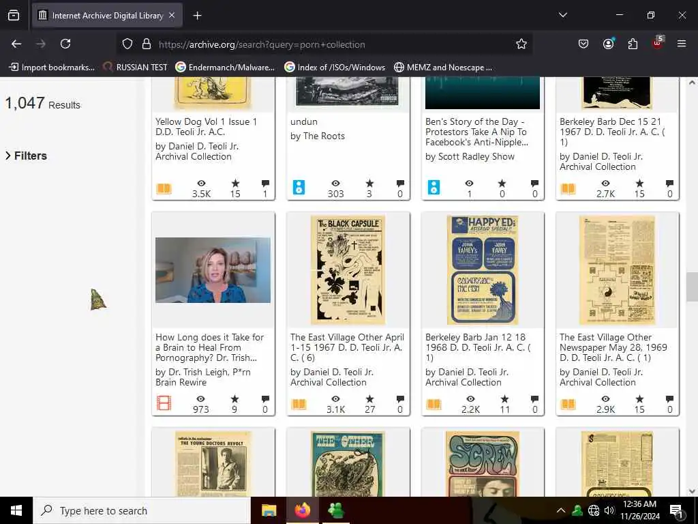
Task: Click the network globe tray icon
Action: [594, 510]
